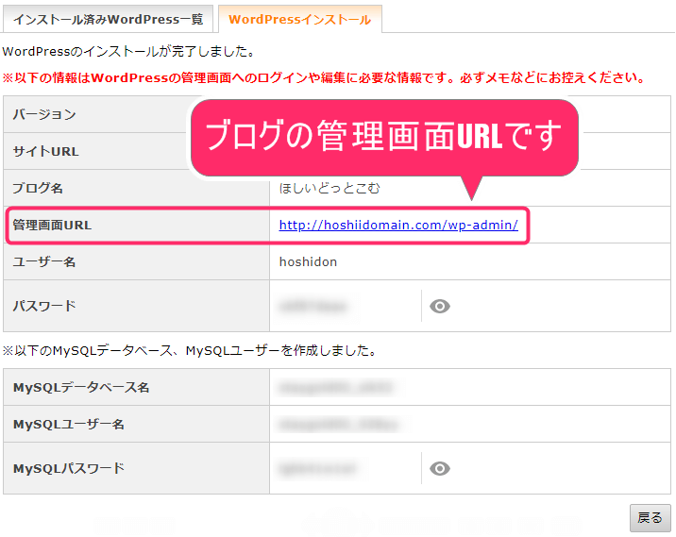Viewport: 676px width, 537px height.
Task: Click the サイトURL row label
Action: coord(46,152)
